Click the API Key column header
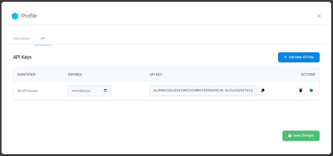This screenshot has width=333, height=156. (x=156, y=74)
